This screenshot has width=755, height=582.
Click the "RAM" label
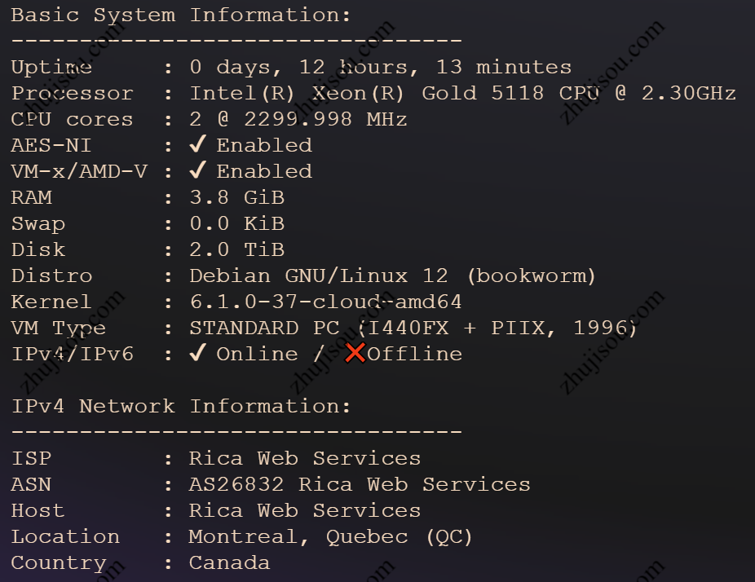pos(31,197)
